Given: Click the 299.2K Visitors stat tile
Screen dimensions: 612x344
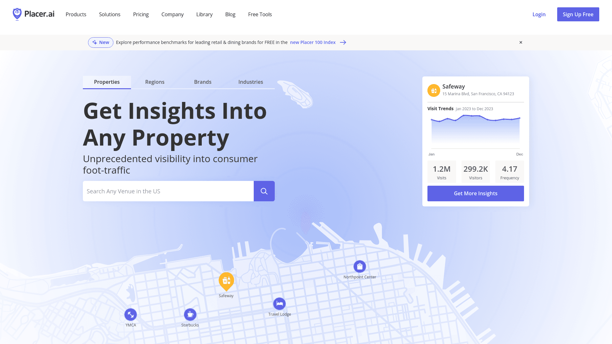Looking at the screenshot, I should pos(476,172).
